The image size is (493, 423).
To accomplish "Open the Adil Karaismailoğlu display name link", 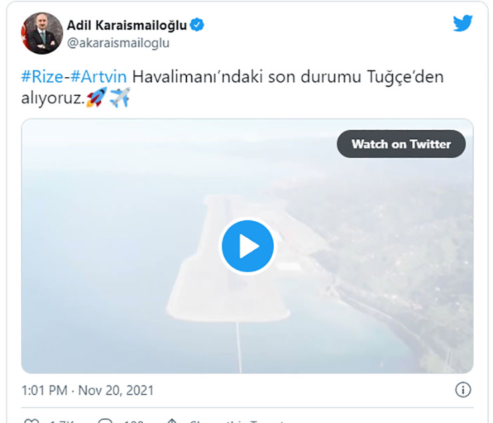I will coord(127,25).
